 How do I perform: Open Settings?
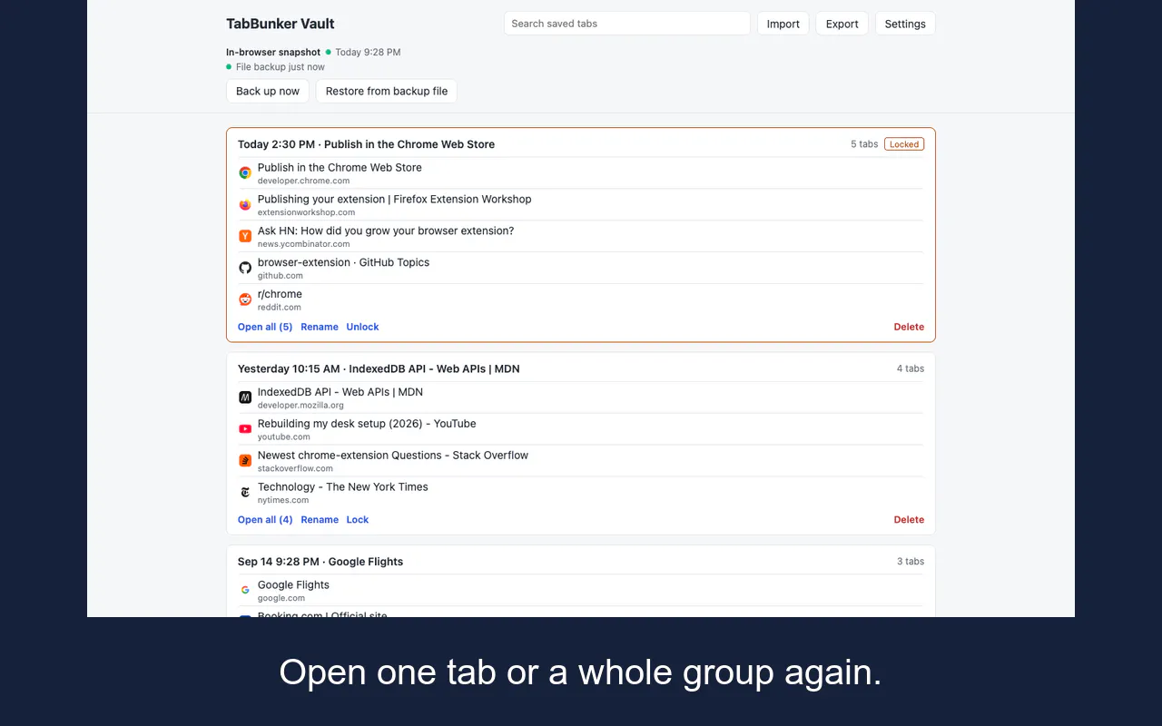905,24
